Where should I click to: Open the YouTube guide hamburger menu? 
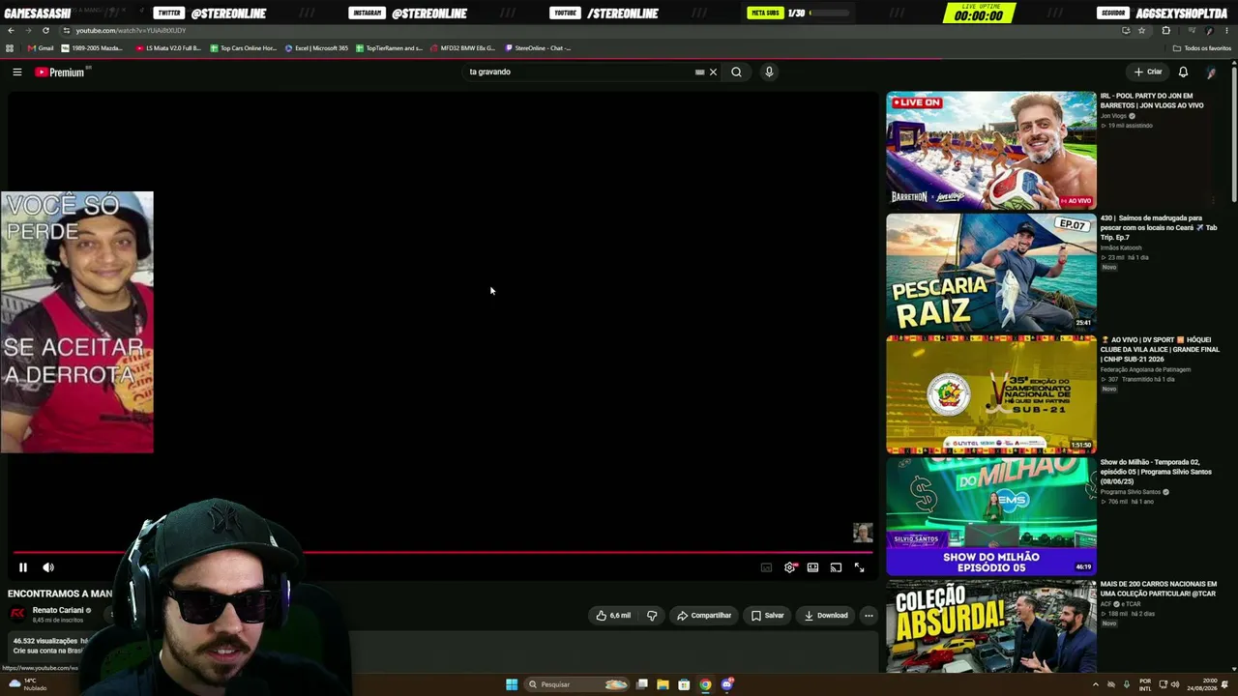coord(17,72)
